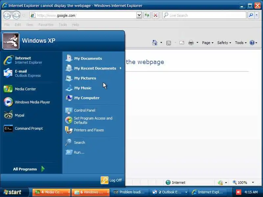Open Mypal browser from Start menu
The width and height of the screenshot is (263, 197).
31,115
